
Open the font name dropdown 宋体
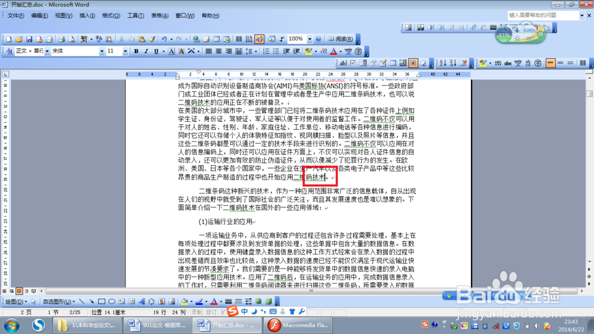click(102, 51)
